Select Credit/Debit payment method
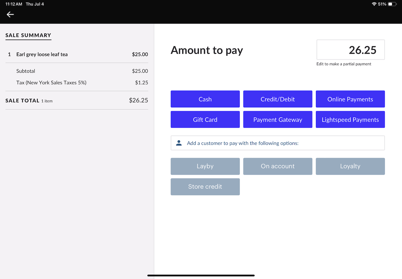This screenshot has height=279, width=402. click(277, 99)
